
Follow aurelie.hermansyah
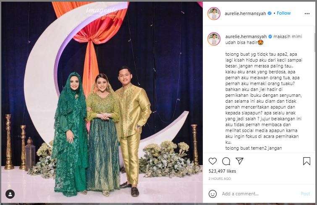284,13
